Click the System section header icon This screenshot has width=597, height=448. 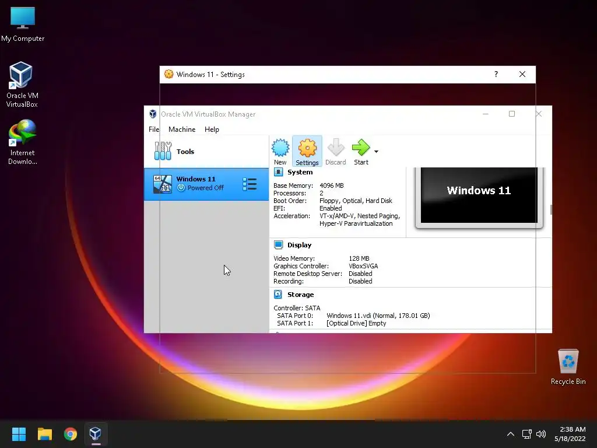click(x=278, y=172)
